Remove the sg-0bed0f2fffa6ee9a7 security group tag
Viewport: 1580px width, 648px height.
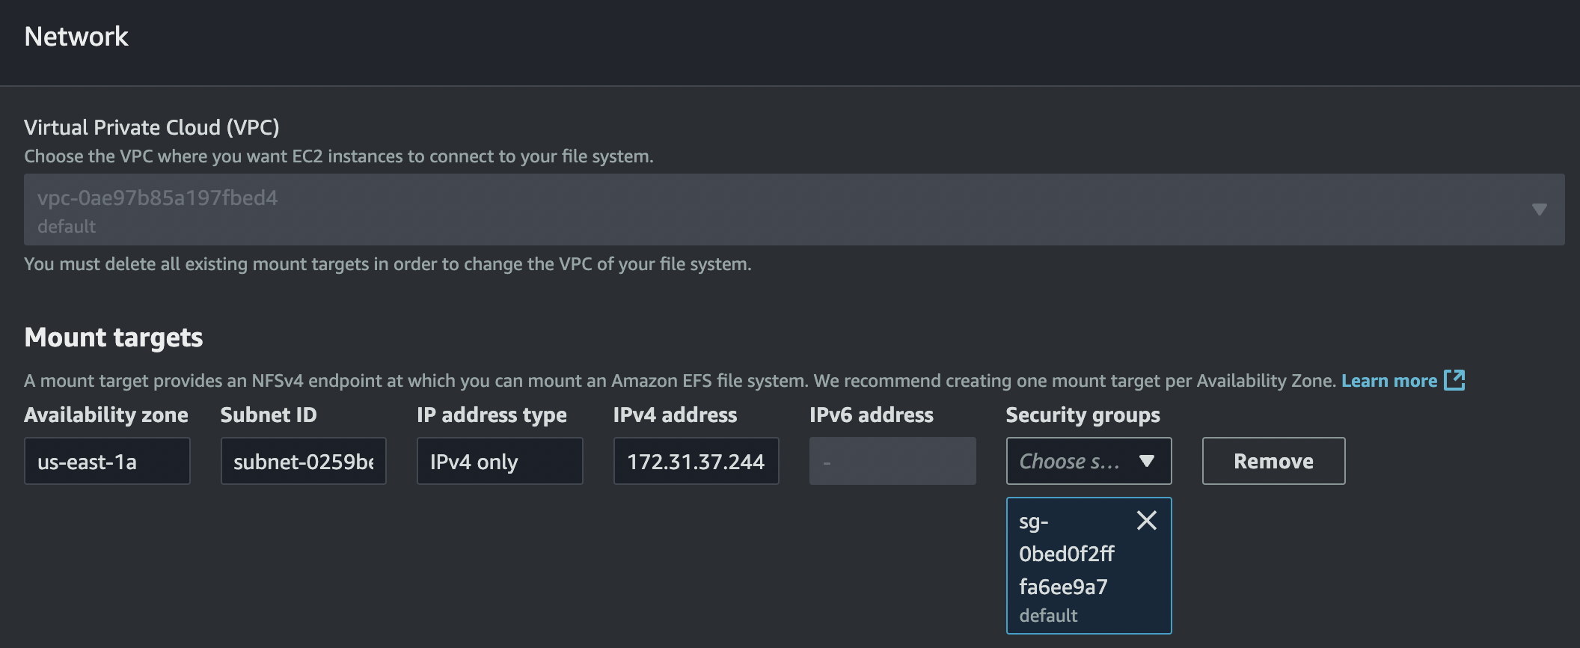coord(1146,520)
